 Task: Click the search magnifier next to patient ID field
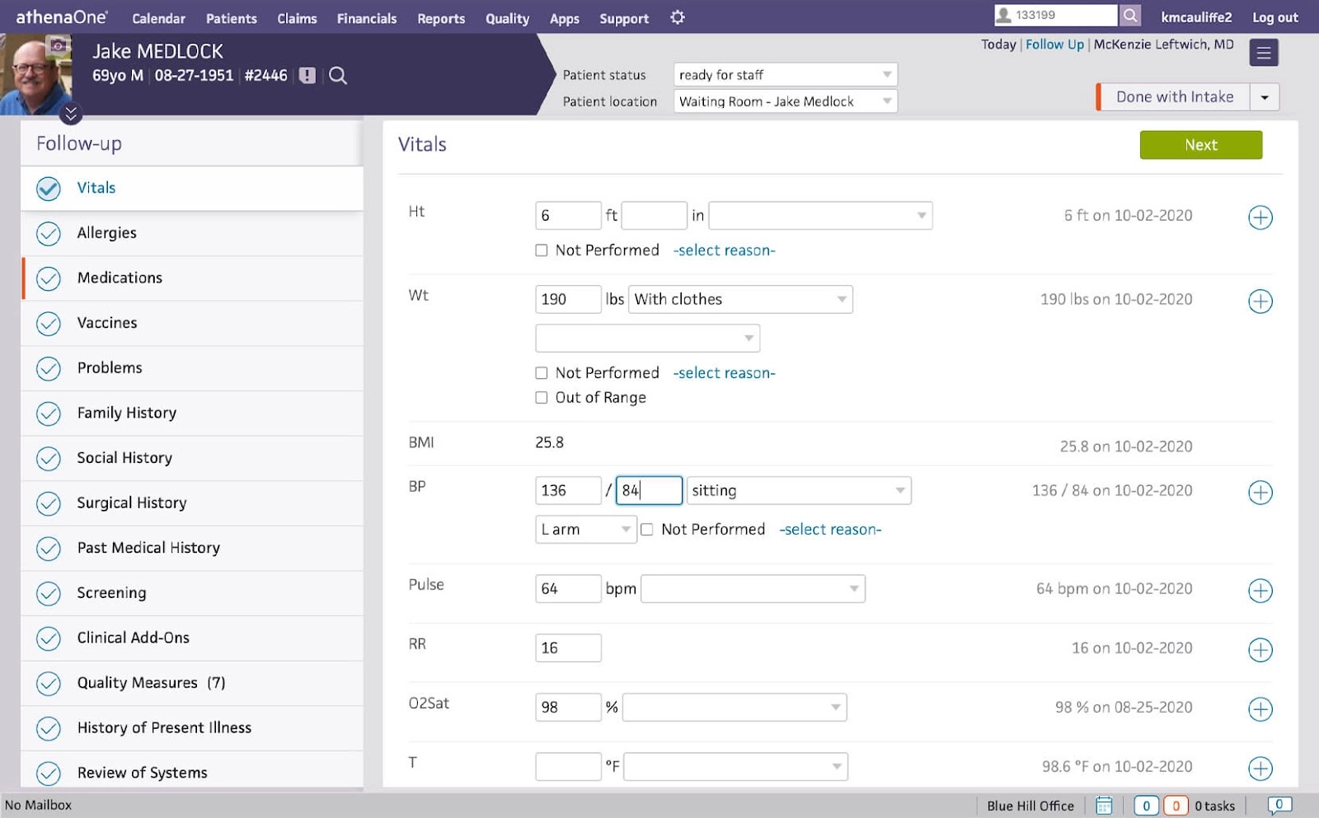[x=1130, y=15]
